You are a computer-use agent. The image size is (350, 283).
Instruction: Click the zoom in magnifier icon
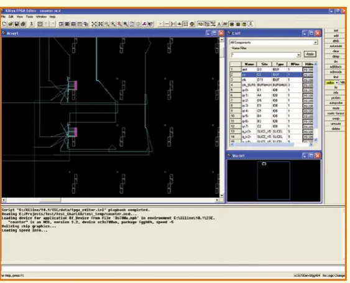coord(113,24)
